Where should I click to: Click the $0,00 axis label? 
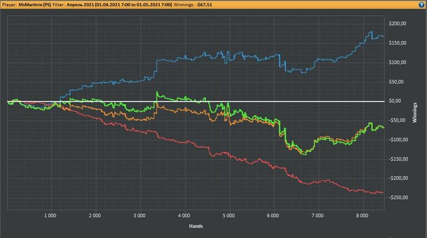(x=395, y=101)
